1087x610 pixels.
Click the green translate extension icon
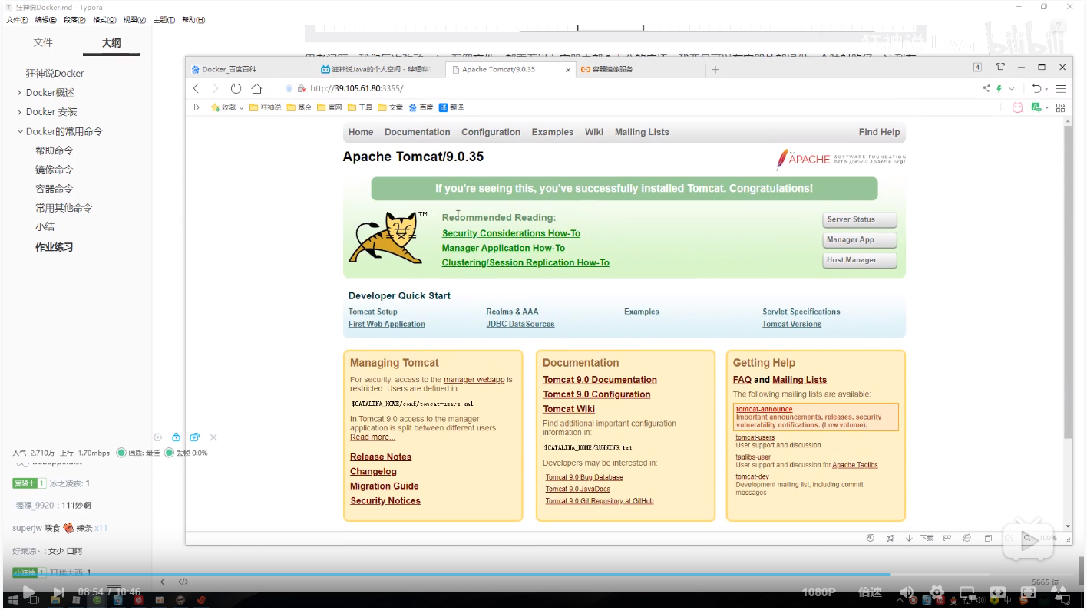click(x=1036, y=107)
